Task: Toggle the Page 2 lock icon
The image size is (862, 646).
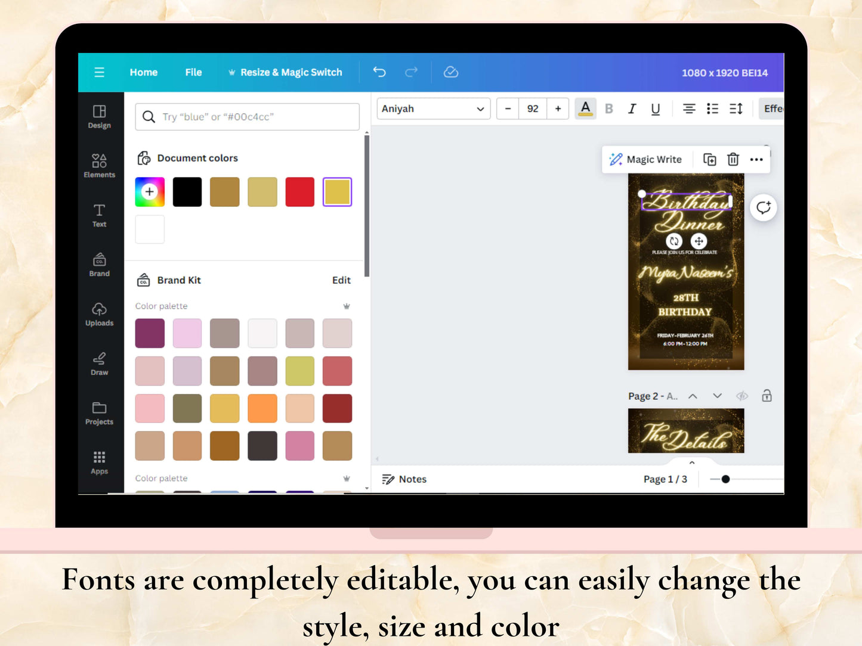Action: click(x=767, y=396)
